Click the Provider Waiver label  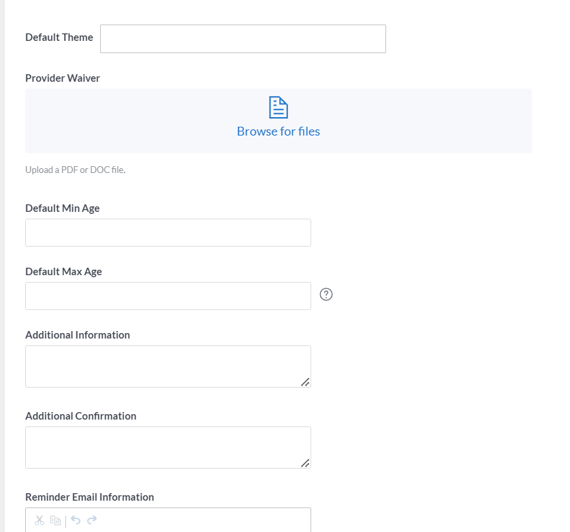coord(63,78)
